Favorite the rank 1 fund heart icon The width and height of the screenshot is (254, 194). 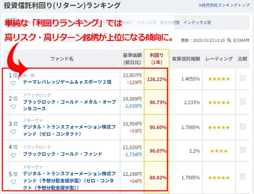(13, 83)
